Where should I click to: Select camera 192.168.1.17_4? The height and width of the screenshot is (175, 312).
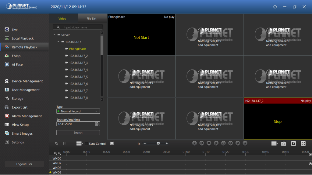[78, 70]
